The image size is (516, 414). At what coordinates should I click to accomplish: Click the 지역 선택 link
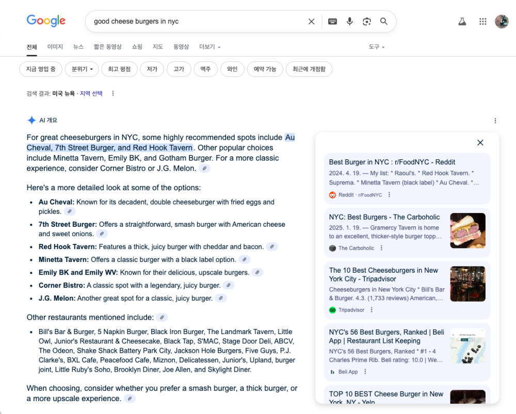pyautogui.click(x=91, y=93)
